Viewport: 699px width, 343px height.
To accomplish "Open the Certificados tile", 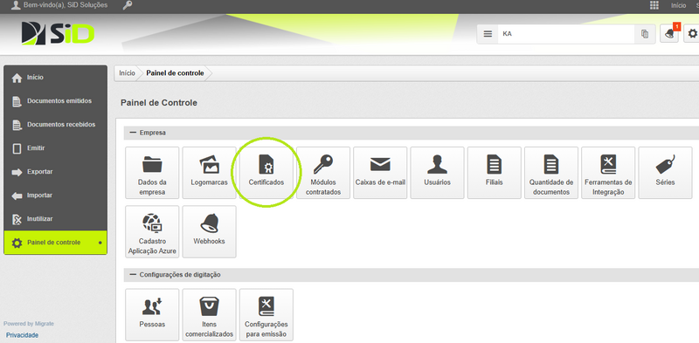I will [x=266, y=173].
